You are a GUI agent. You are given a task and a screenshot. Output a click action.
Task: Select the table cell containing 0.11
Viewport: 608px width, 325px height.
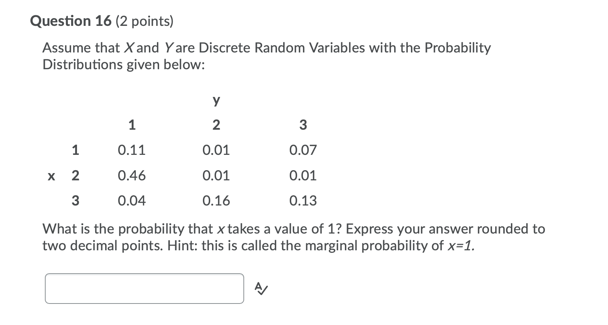(132, 150)
